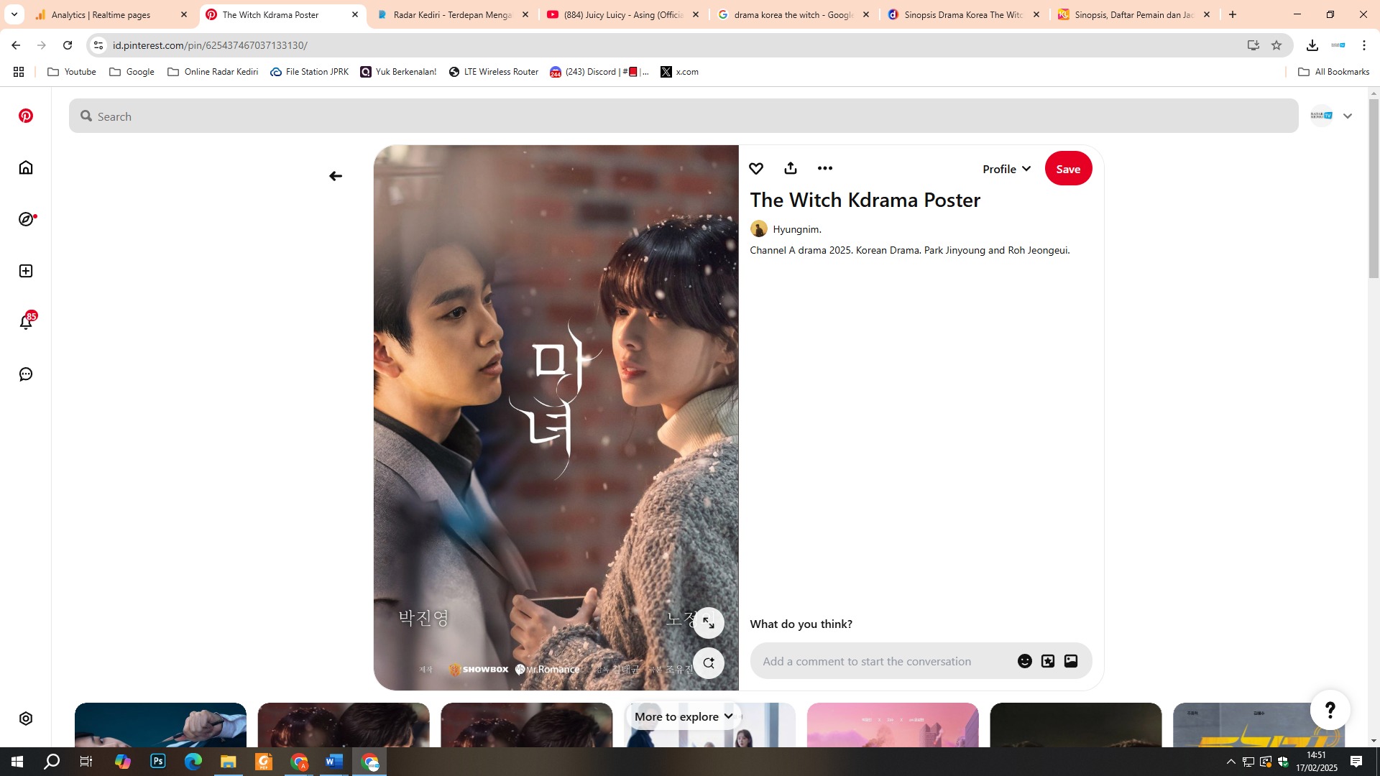Open All Bookmarks folder
This screenshot has width=1380, height=776.
click(x=1334, y=72)
